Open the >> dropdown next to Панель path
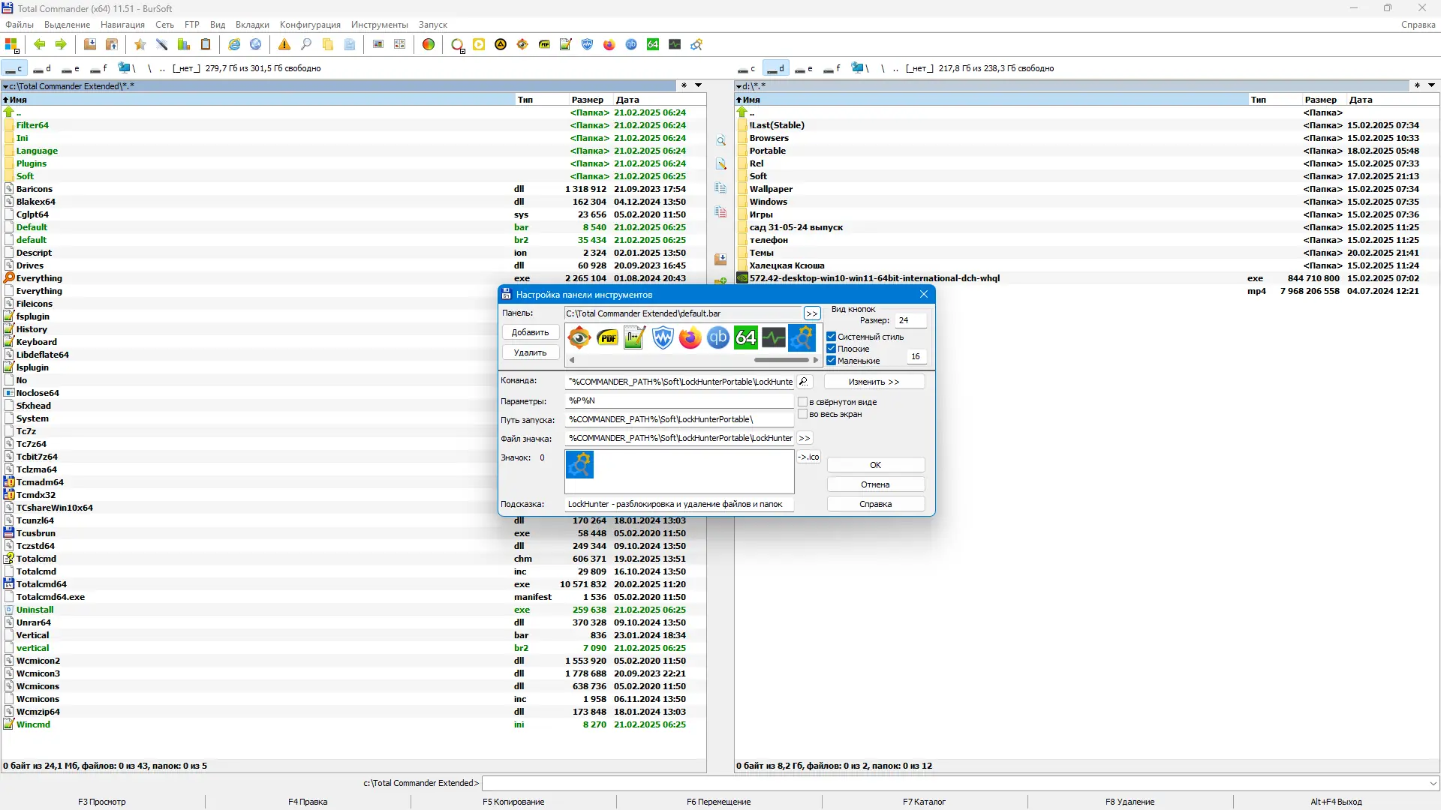This screenshot has width=1441, height=810. [x=811, y=313]
